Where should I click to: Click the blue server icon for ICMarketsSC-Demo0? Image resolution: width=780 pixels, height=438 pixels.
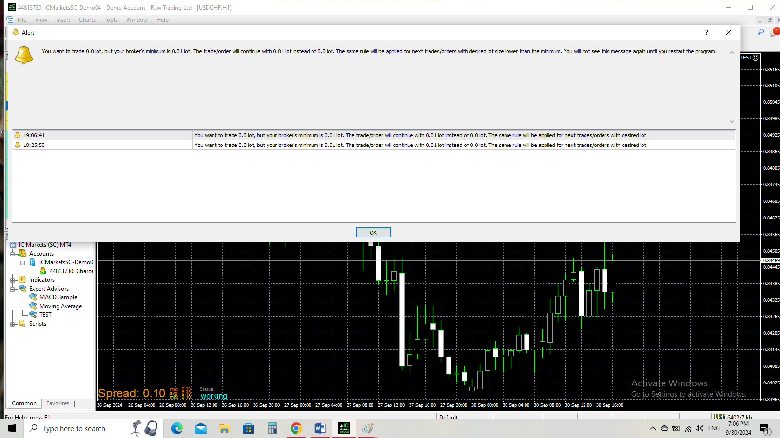33,262
